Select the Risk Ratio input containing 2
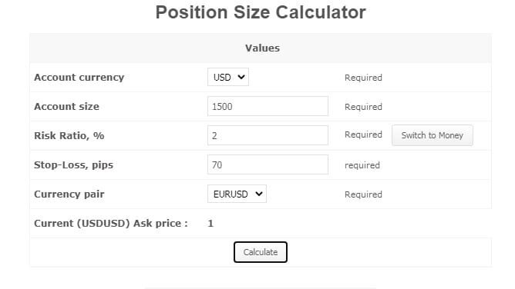Image resolution: width=515 pixels, height=289 pixels. [x=268, y=135]
